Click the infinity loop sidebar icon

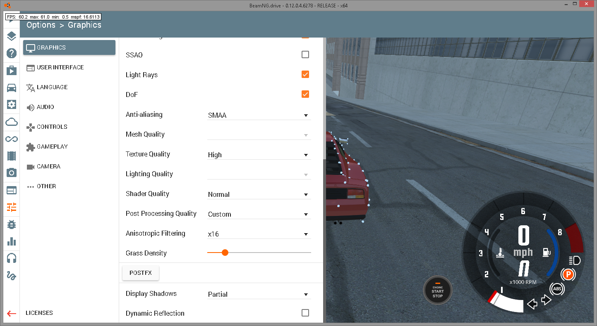click(x=11, y=139)
